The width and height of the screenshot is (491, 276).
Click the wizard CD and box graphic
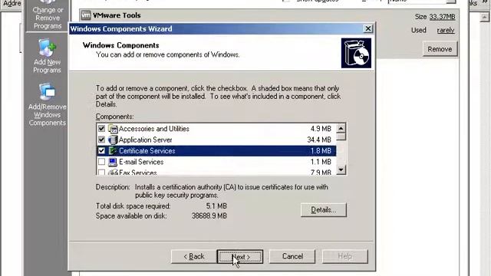coord(356,53)
